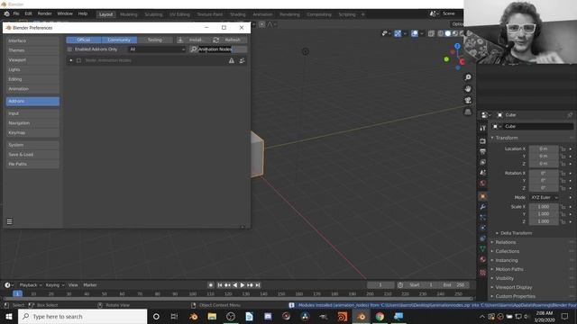Jump to the end frame in the timeline

[x=258, y=285]
